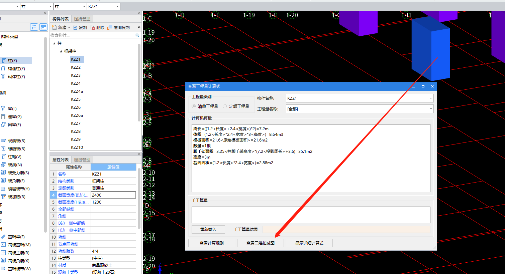
Task: Choose 筏板负筋(X) component
Action: click(18, 261)
